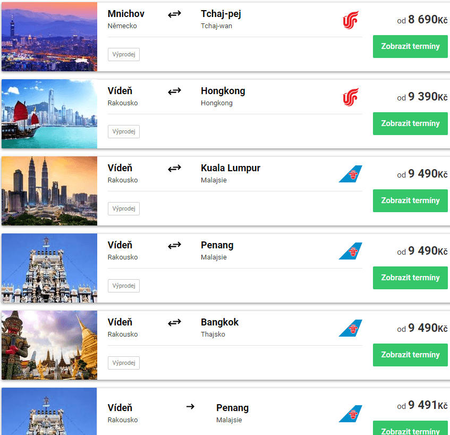Click Air China logo on Vídeň–Hongkong offer
This screenshot has width=450, height=435.
click(x=351, y=97)
